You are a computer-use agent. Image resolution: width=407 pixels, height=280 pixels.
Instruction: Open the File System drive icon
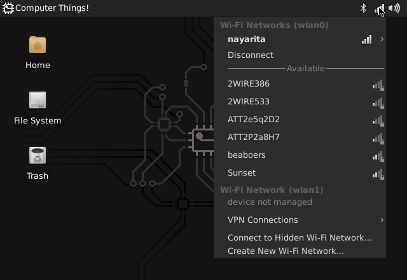[38, 101]
